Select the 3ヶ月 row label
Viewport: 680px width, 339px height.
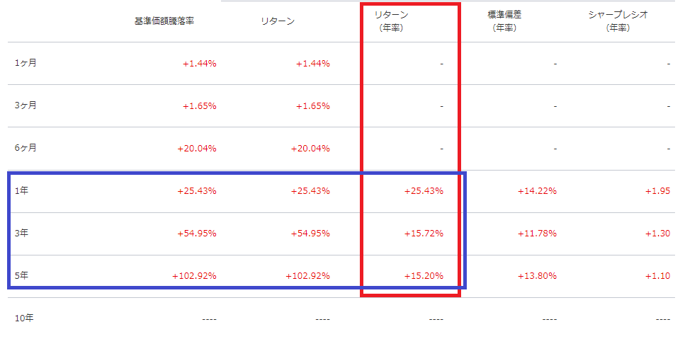[x=25, y=105]
